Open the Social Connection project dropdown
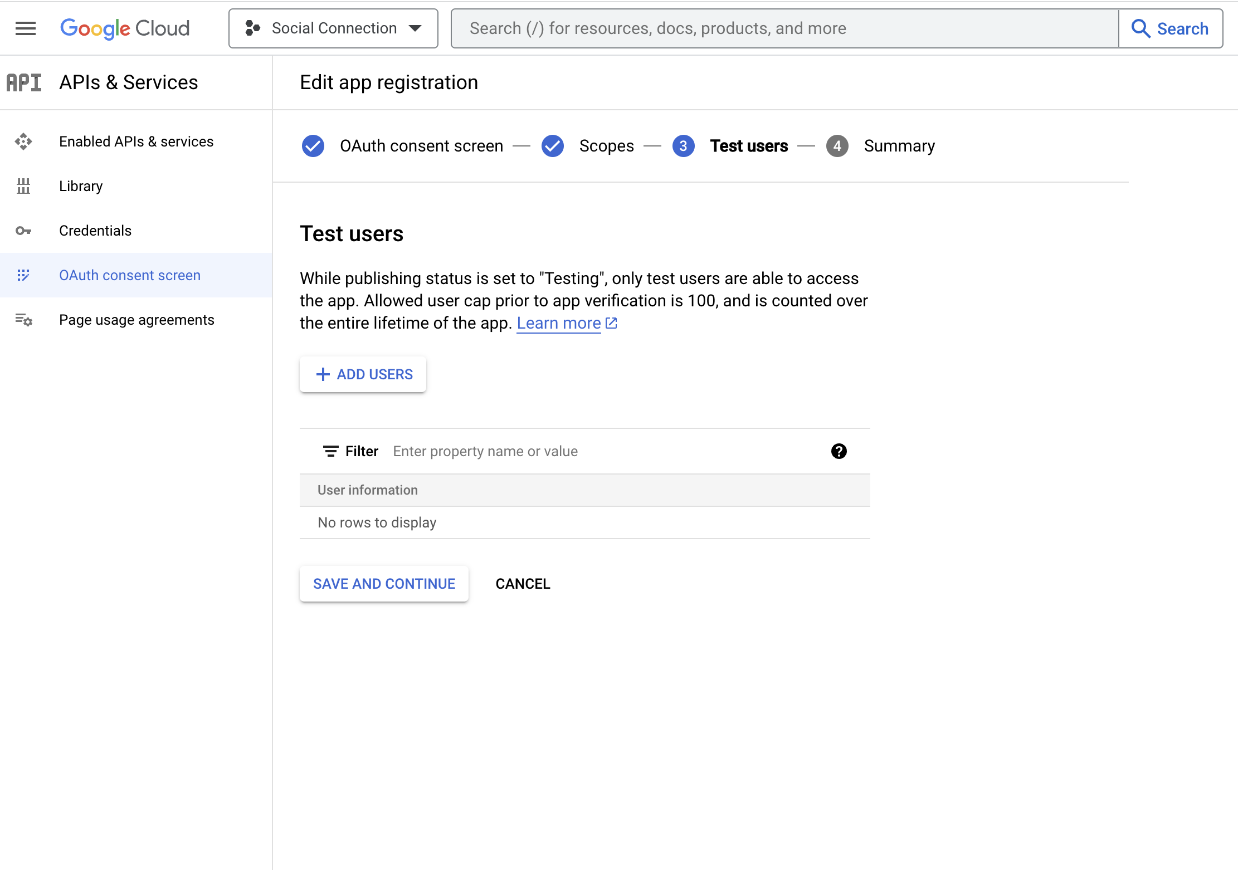The image size is (1238, 870). [x=333, y=27]
